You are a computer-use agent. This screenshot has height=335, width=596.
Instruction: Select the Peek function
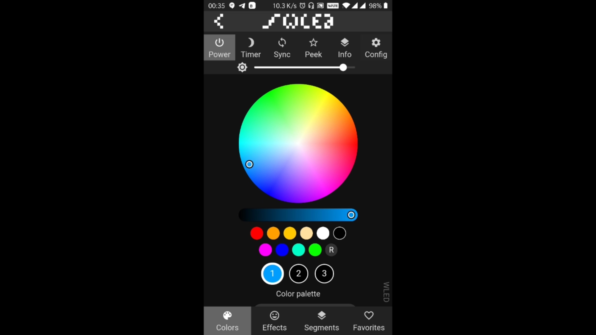(313, 47)
